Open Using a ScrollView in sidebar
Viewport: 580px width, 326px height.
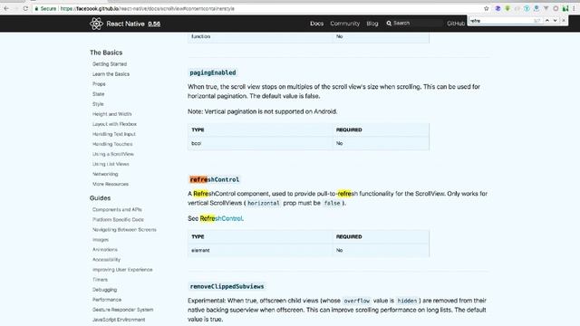(x=113, y=154)
